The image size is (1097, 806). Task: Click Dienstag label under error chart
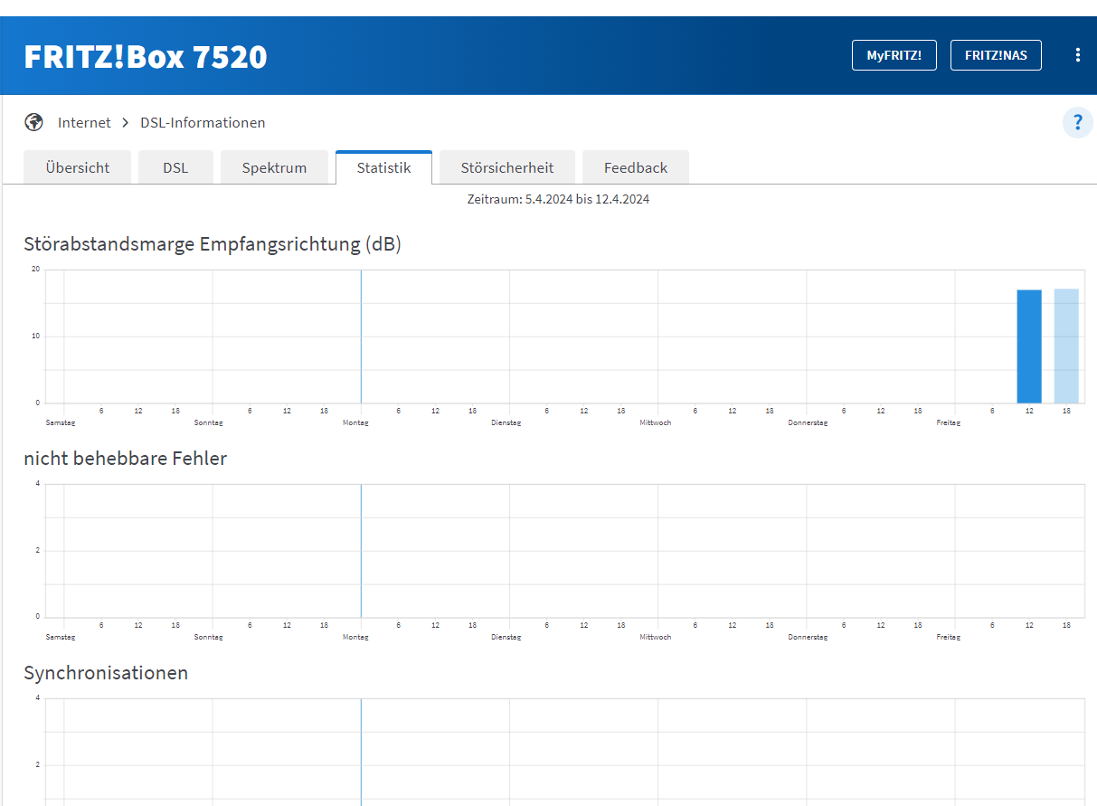(x=506, y=637)
